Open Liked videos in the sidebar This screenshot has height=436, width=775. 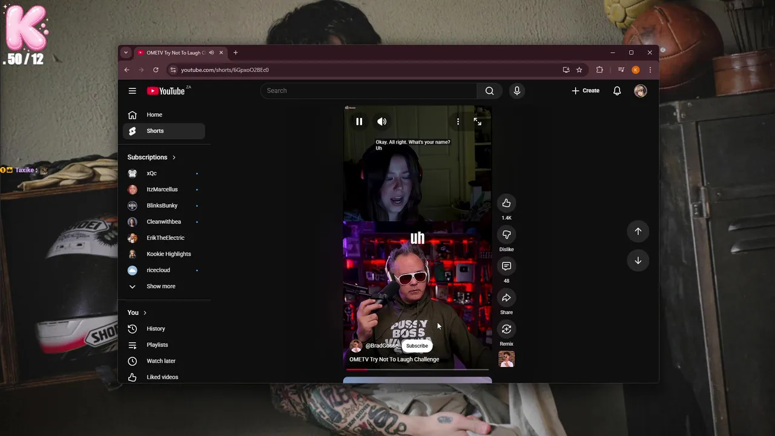(x=164, y=377)
